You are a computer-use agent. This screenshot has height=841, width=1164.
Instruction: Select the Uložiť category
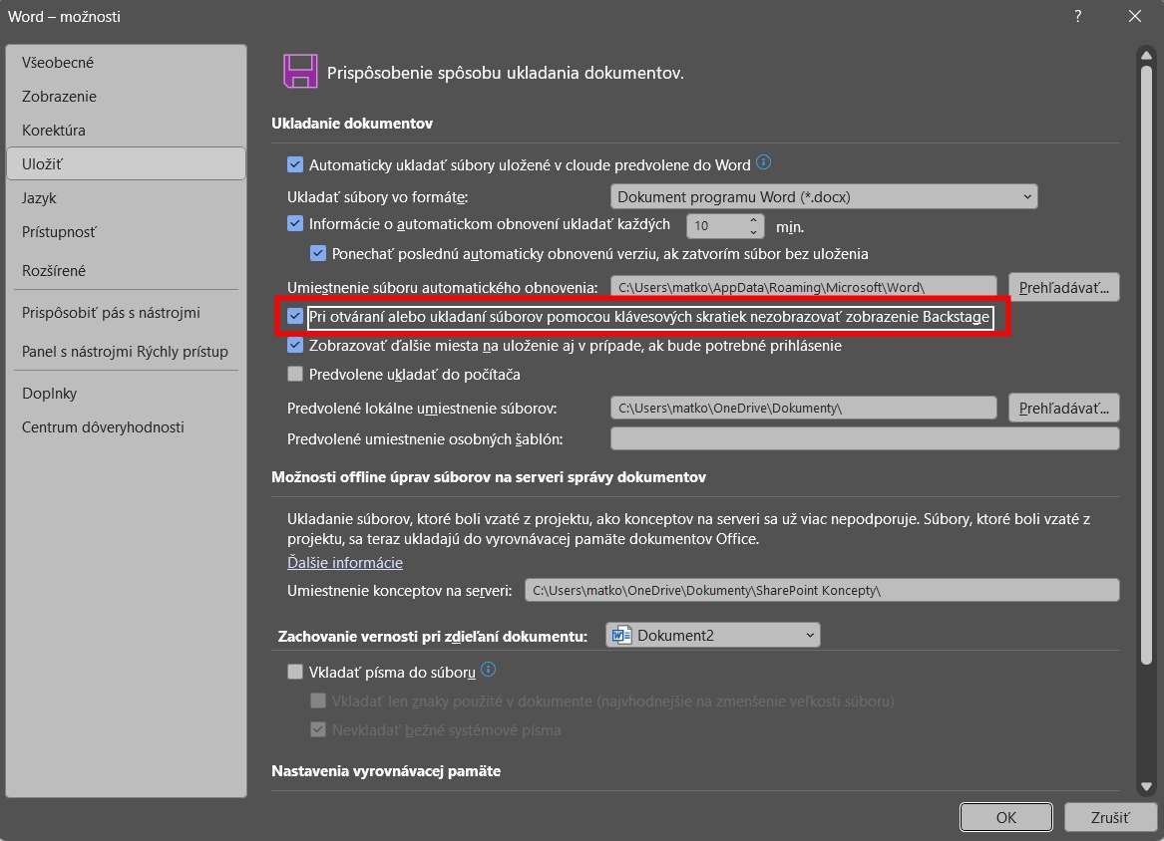tap(127, 163)
